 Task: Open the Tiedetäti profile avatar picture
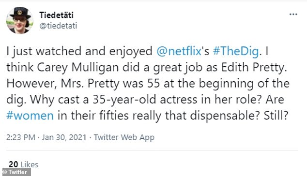coord(20,20)
